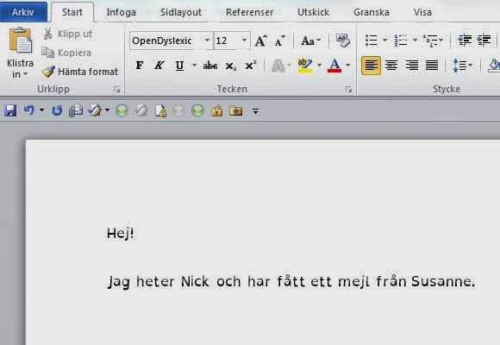Switch to the Referenser tab

tap(249, 12)
